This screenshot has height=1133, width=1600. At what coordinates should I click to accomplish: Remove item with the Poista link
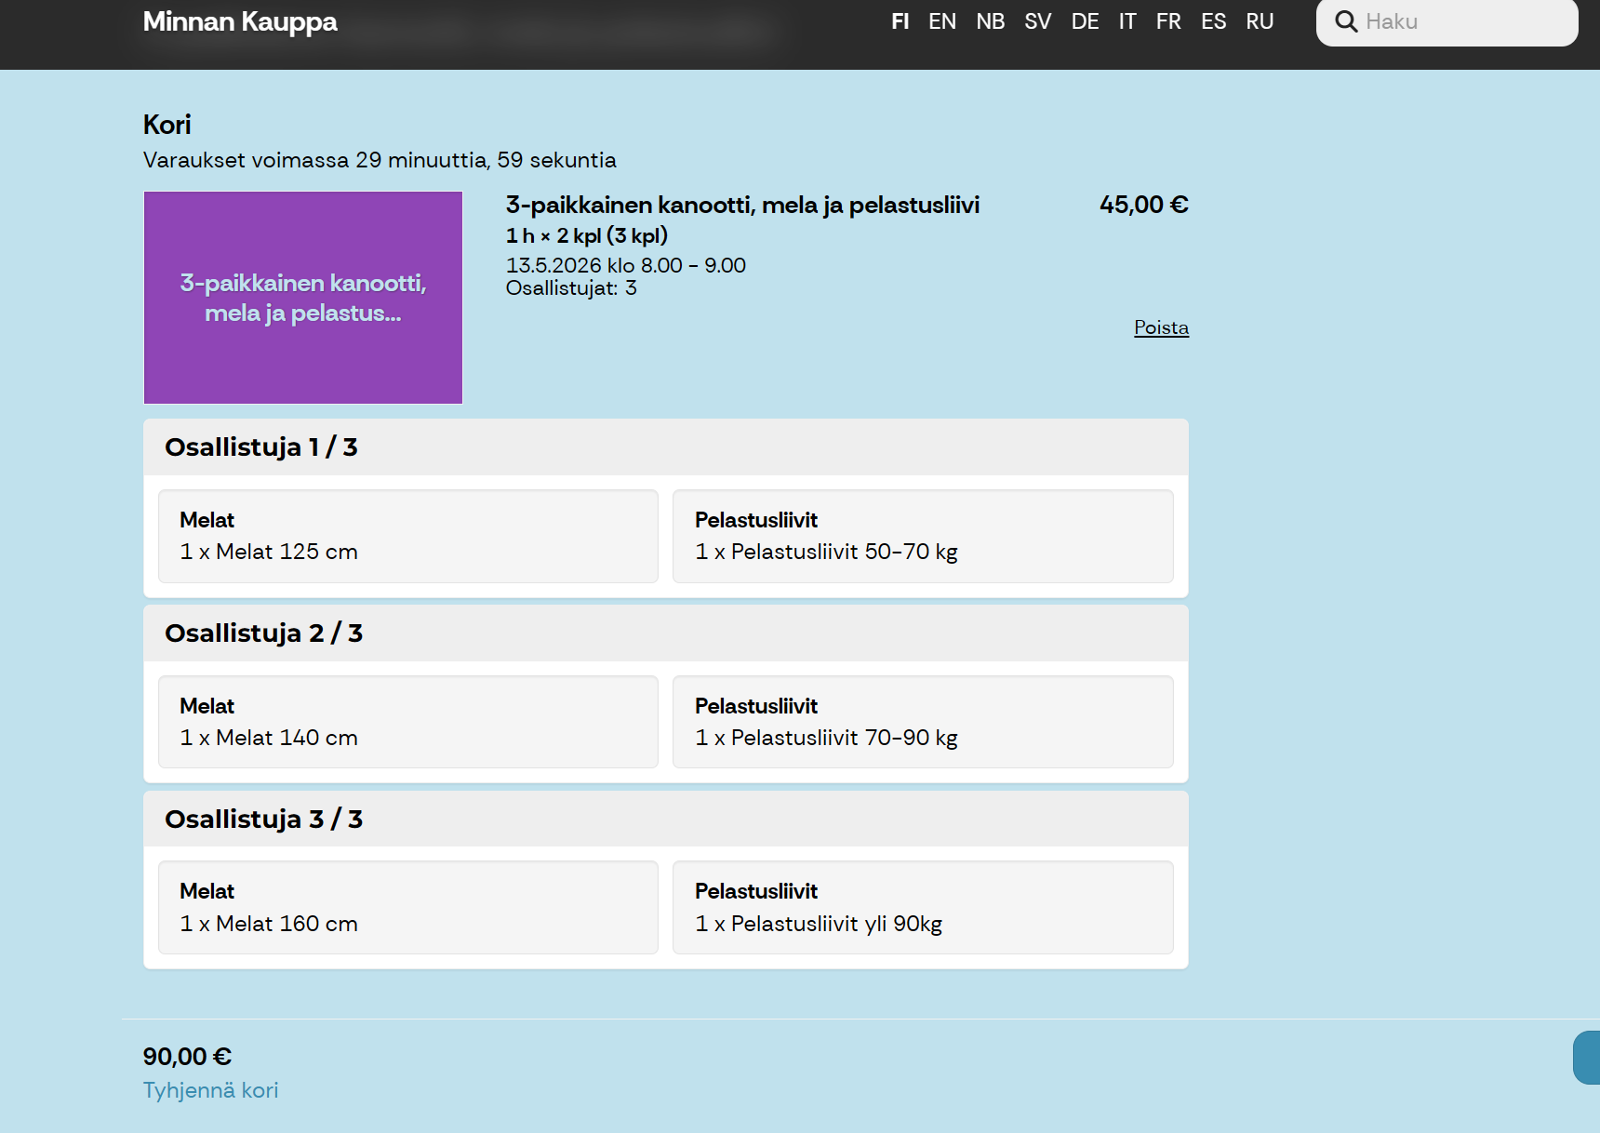tap(1161, 327)
